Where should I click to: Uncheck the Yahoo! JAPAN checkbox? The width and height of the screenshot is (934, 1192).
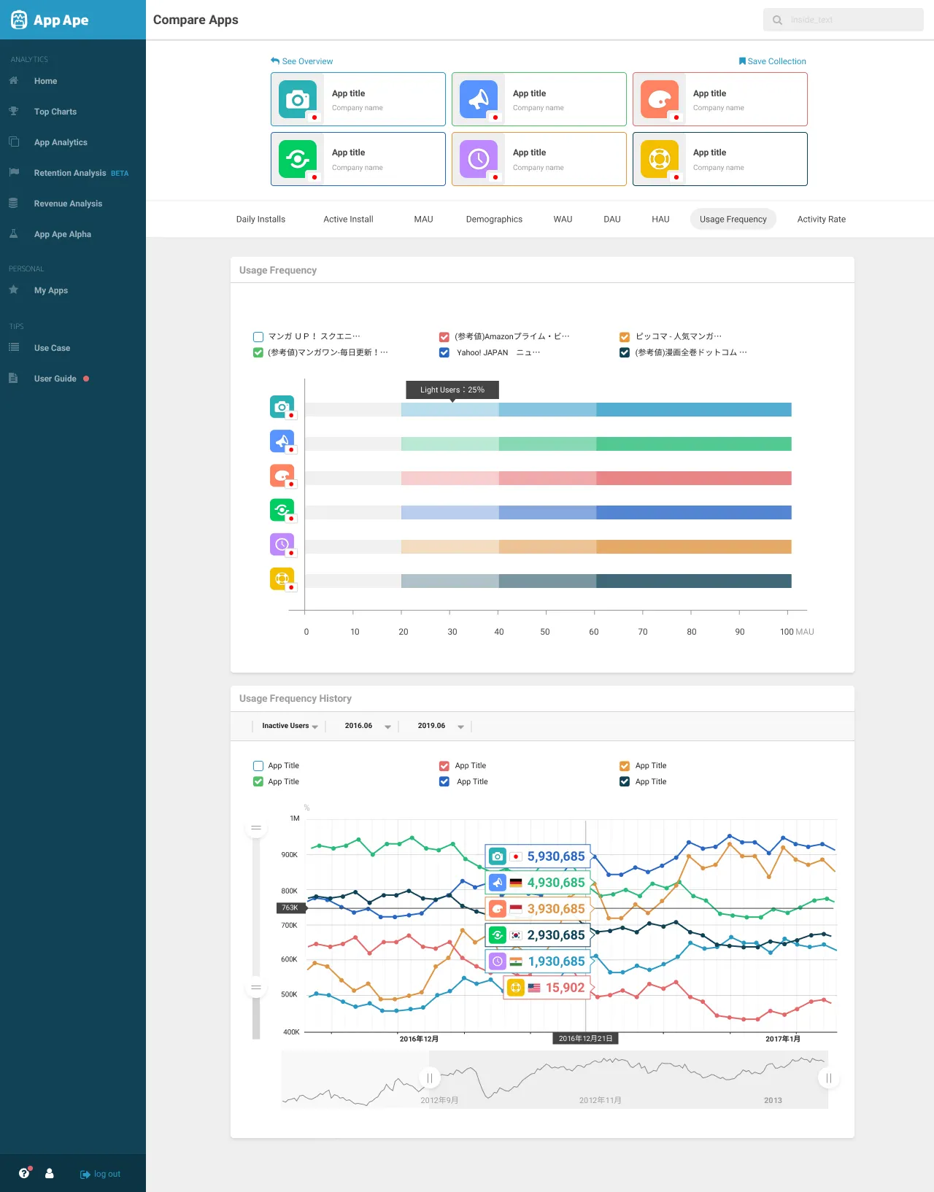(444, 353)
